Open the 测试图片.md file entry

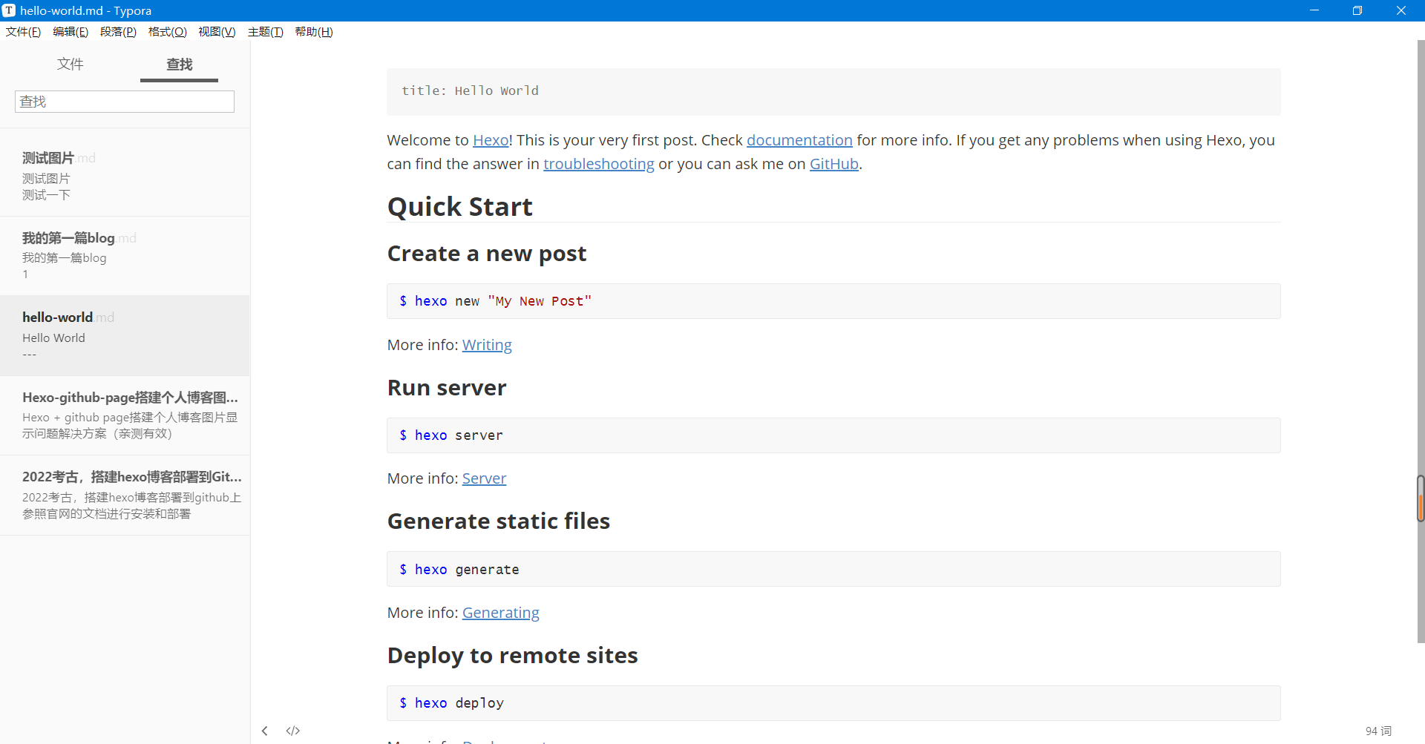[125, 176]
